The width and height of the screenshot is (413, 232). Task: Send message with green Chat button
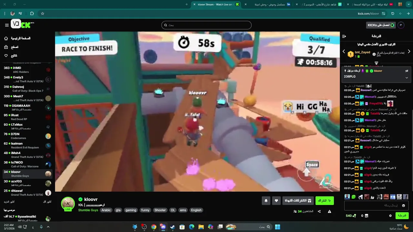tap(402, 216)
